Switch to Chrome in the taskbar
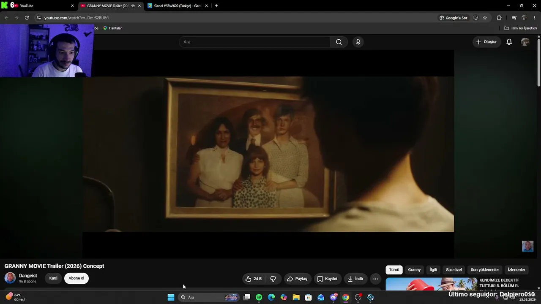541x304 pixels. point(346,297)
